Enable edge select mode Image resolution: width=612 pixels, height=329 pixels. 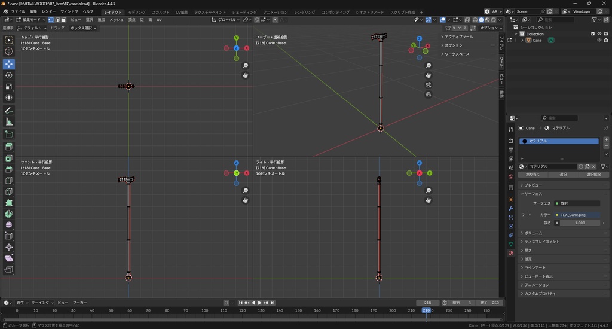coord(57,20)
